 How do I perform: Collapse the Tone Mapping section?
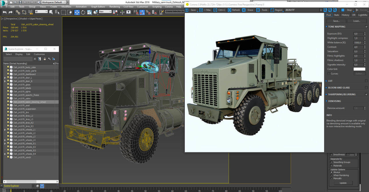pyautogui.click(x=326, y=27)
